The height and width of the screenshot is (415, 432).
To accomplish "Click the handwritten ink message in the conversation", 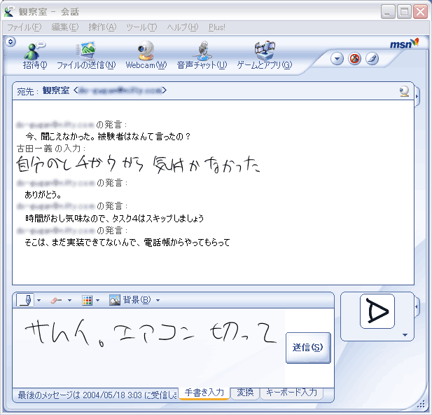I will (138, 165).
